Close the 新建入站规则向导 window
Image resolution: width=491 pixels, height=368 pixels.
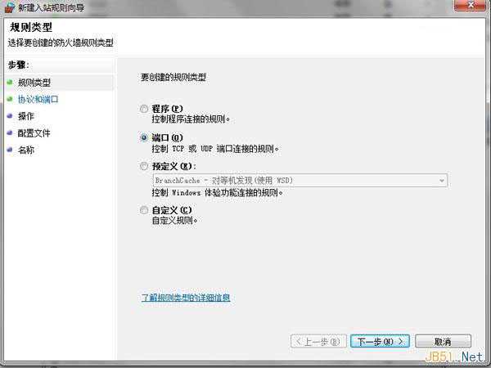471,5
